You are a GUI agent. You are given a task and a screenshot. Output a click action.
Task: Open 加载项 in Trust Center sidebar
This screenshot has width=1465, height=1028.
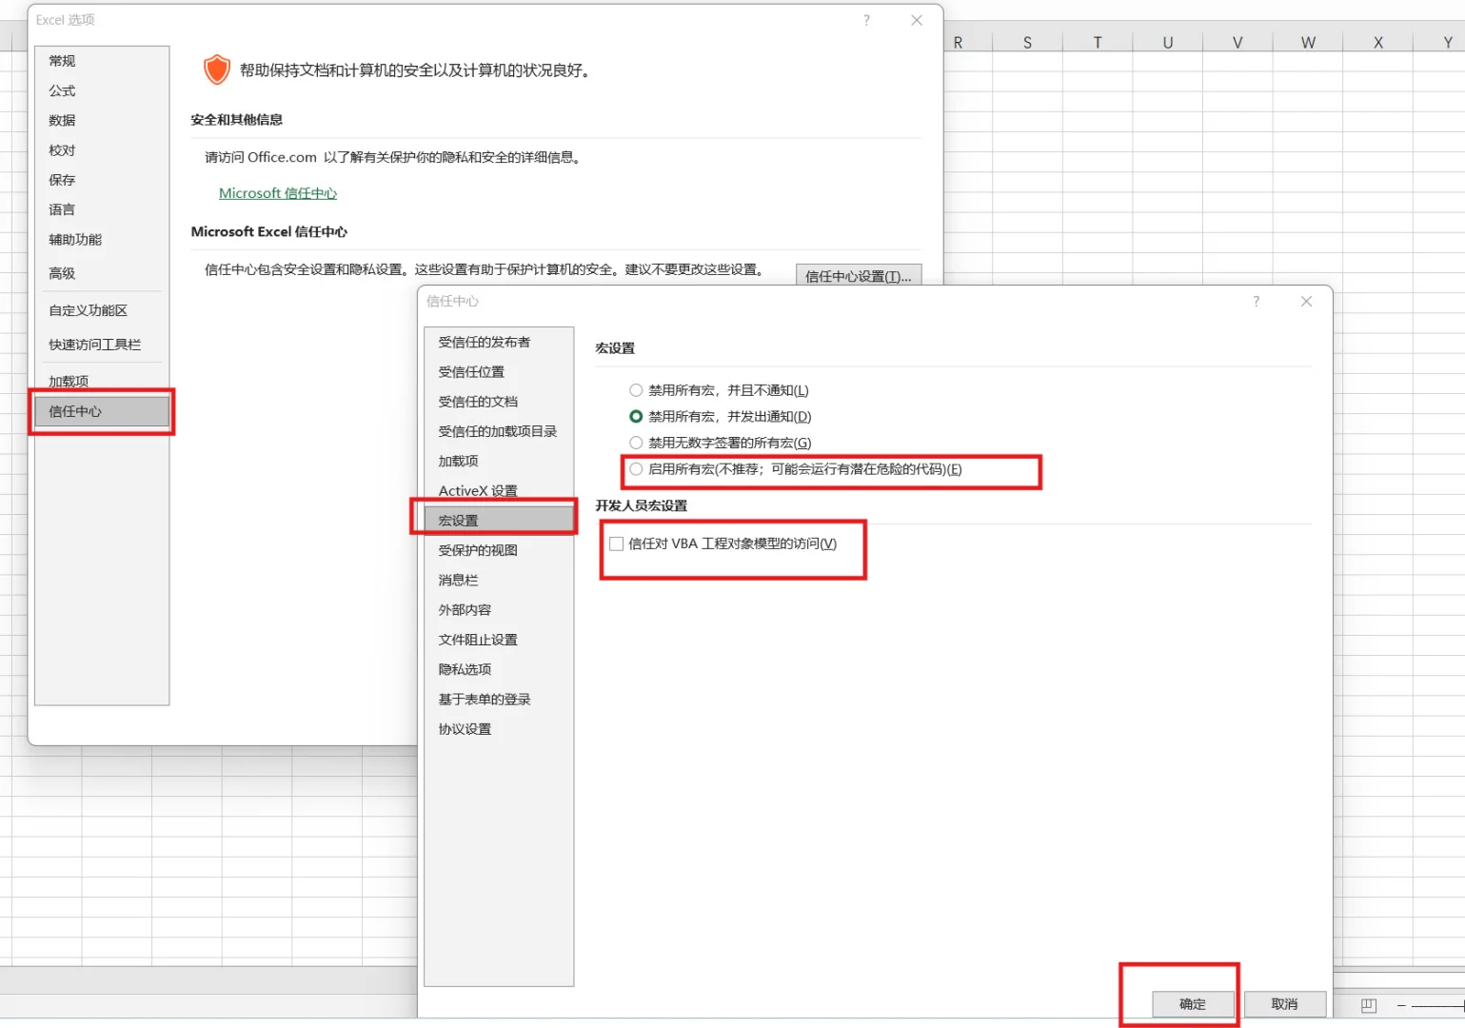click(499, 461)
